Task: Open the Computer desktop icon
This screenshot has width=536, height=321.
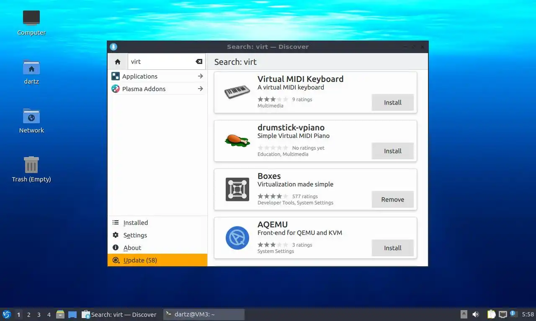Action: click(x=31, y=23)
